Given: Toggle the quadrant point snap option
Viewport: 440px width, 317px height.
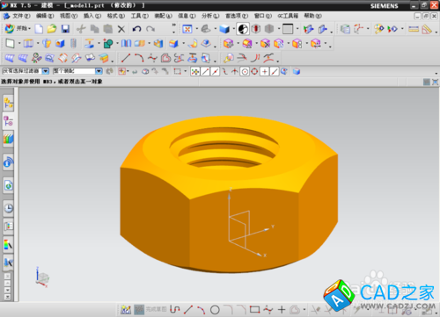Looking at the screenshot, I should (254, 71).
